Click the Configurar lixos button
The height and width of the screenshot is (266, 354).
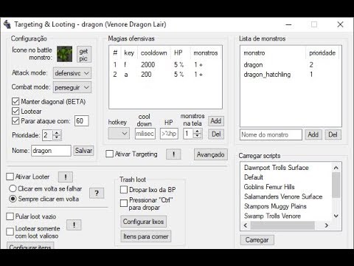(x=143, y=222)
